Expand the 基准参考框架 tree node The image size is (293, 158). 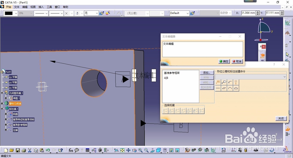pos(6,125)
